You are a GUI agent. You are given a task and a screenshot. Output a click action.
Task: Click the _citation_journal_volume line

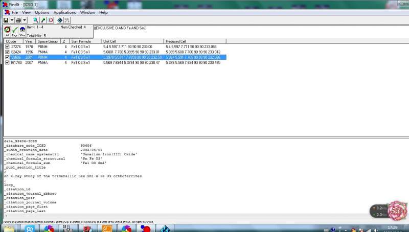pos(30,202)
